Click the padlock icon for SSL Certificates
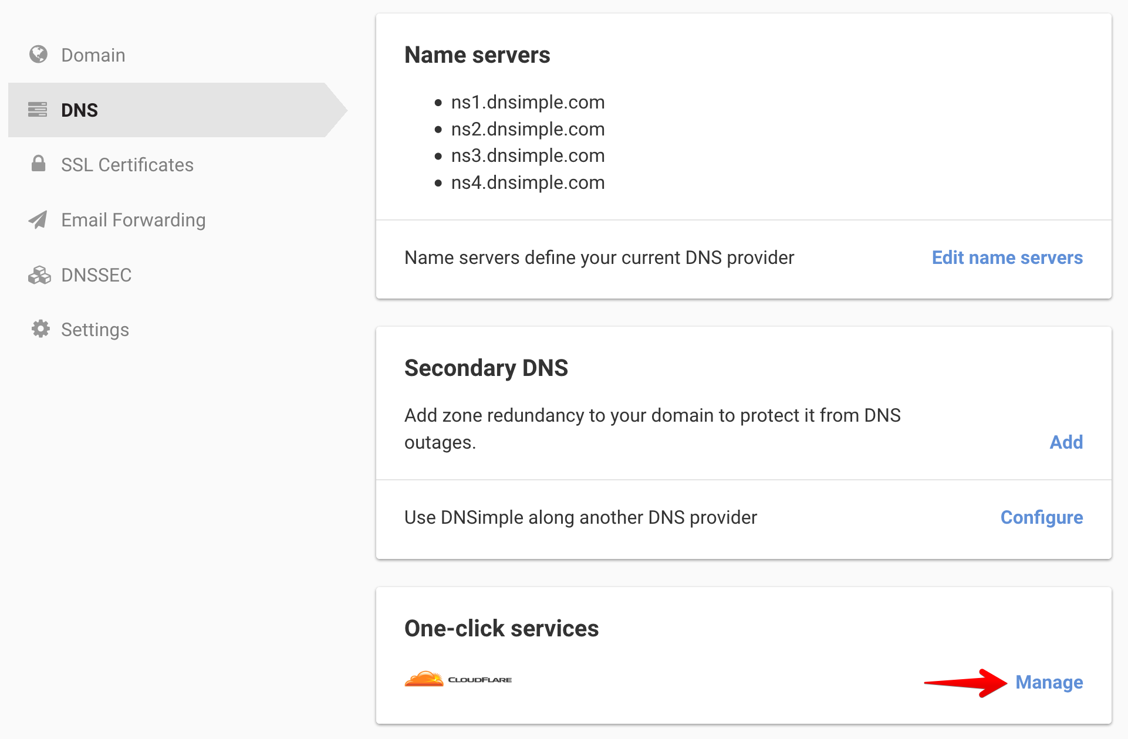 39,164
